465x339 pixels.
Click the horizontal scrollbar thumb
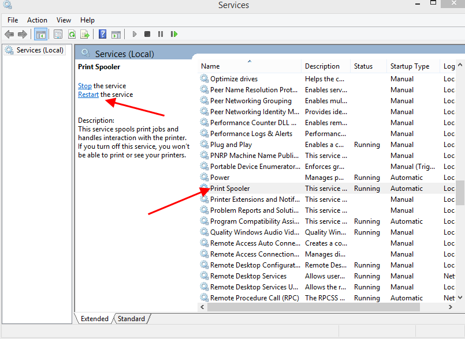(x=314, y=307)
